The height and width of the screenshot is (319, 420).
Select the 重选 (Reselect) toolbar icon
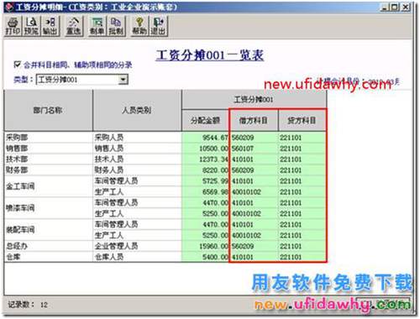pos(74,26)
